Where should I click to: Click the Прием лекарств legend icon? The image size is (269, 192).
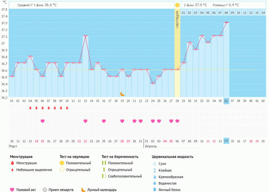tap(45, 190)
